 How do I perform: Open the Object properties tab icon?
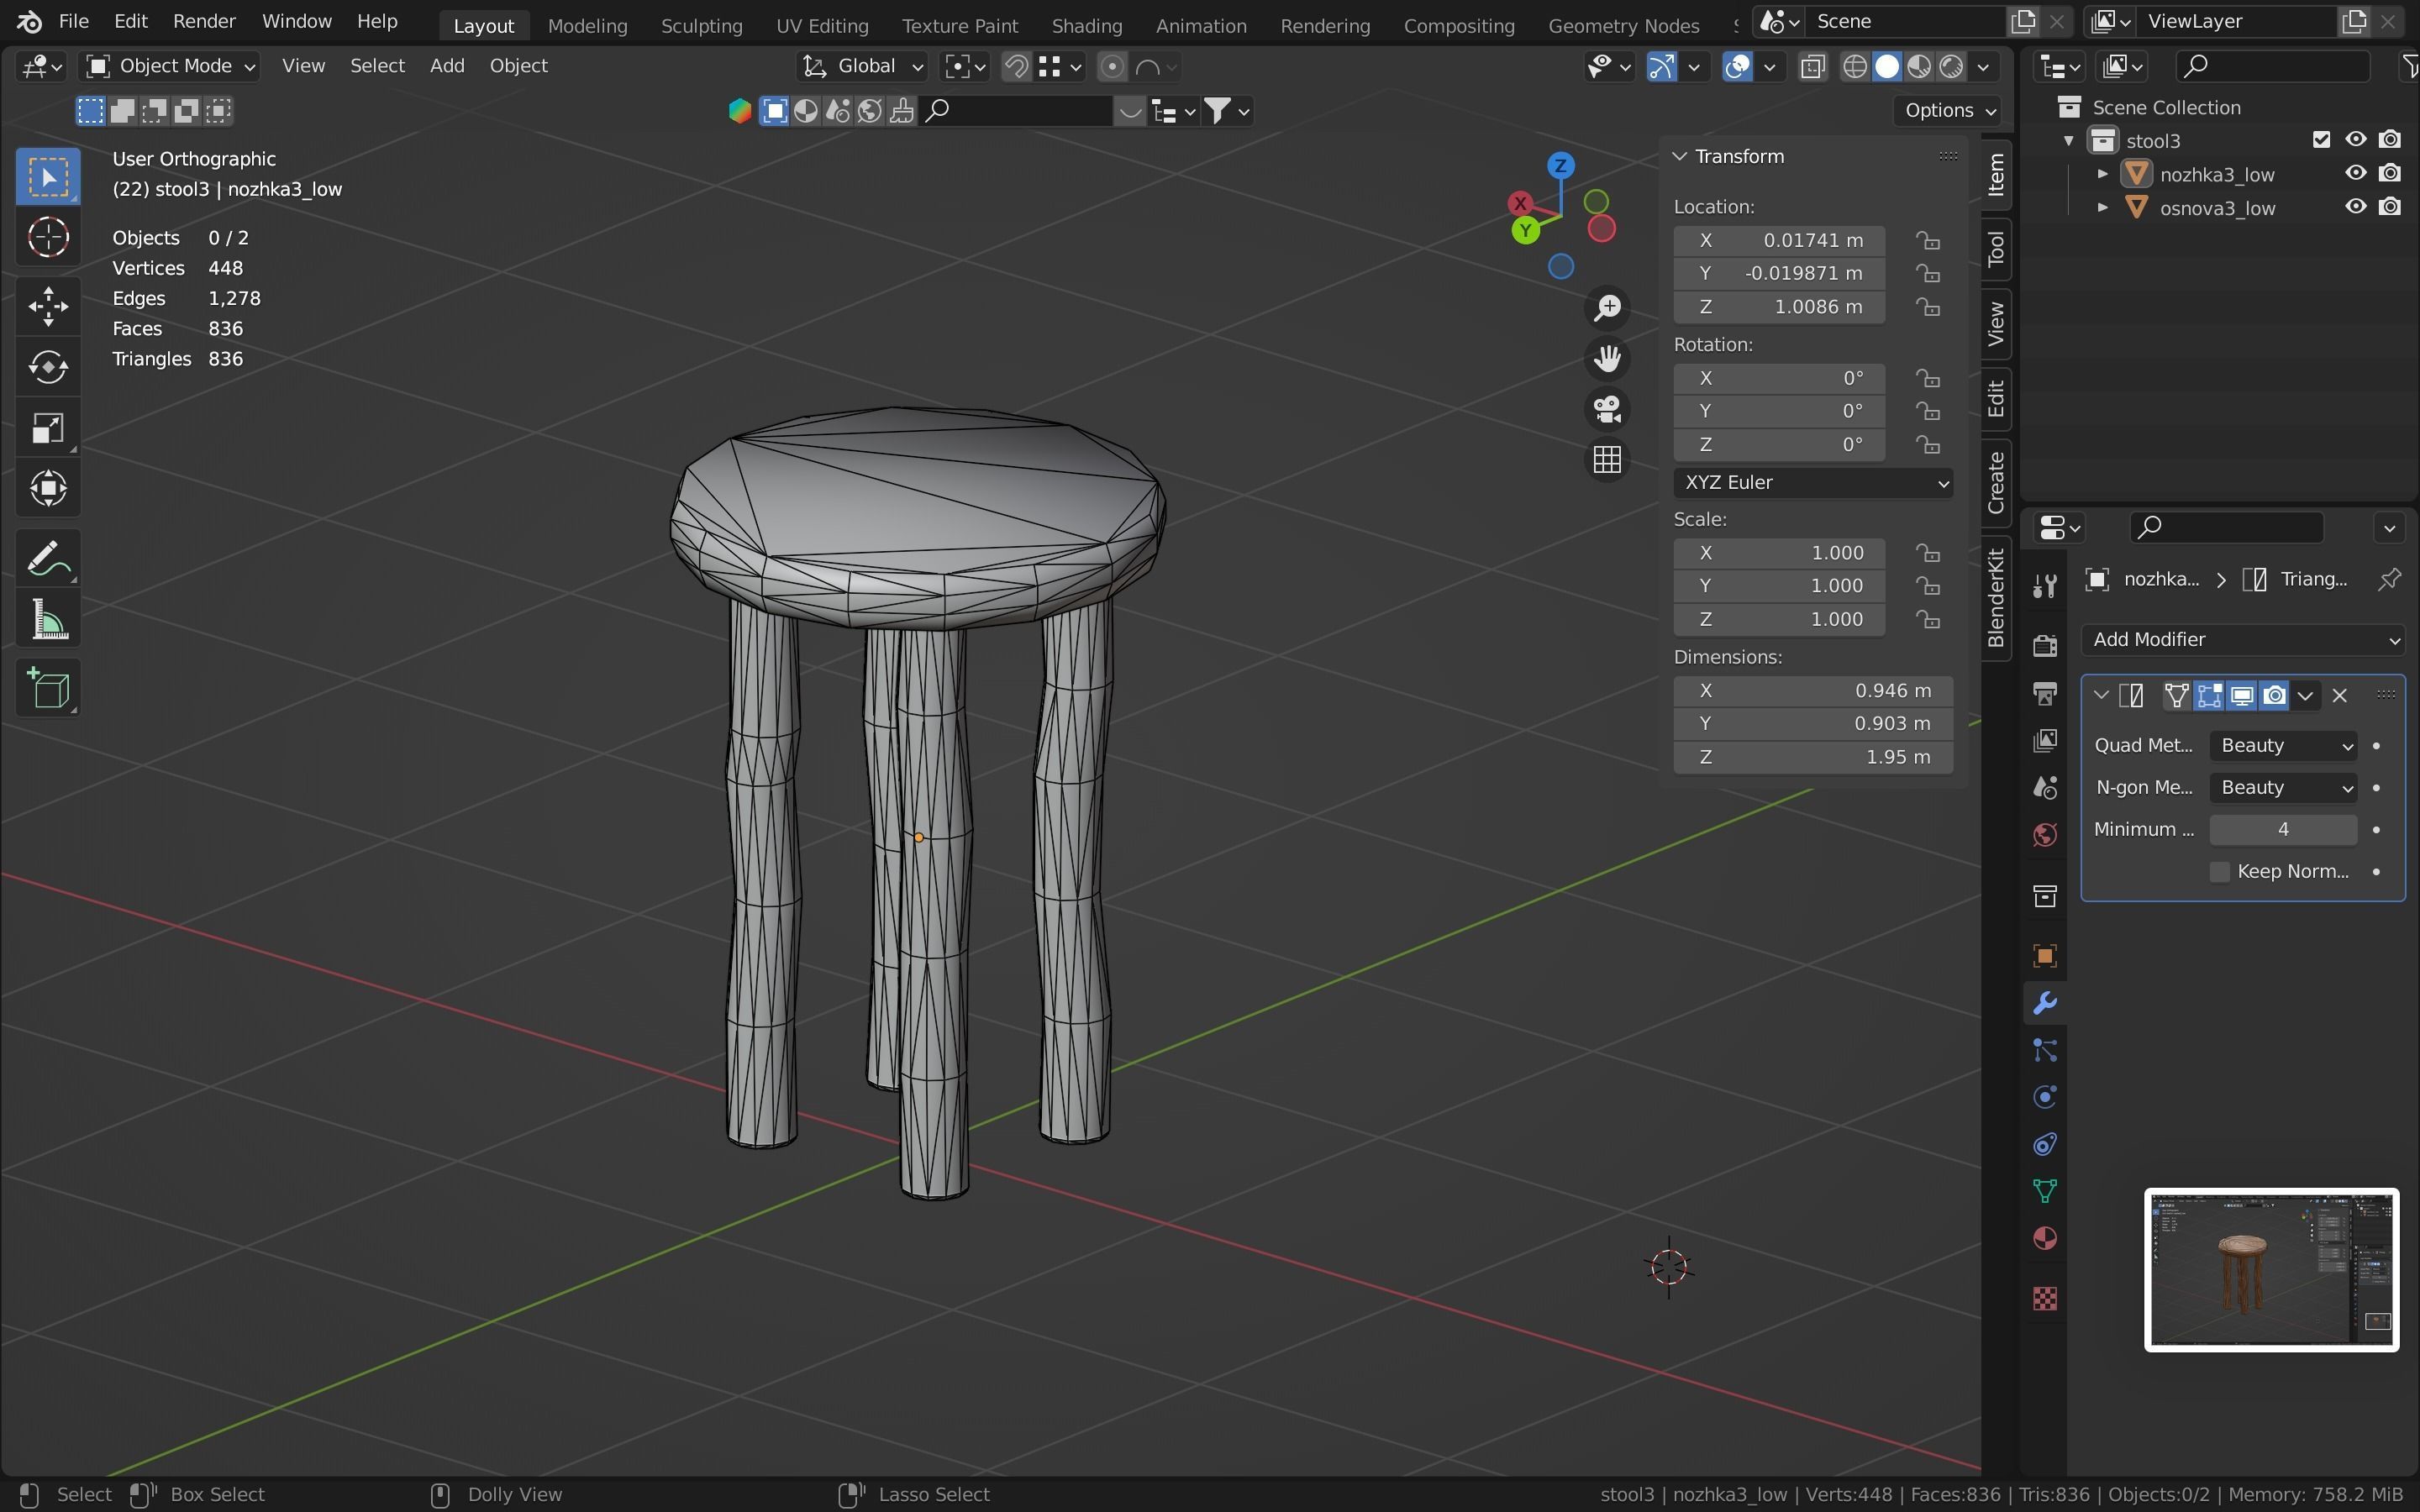2045,956
